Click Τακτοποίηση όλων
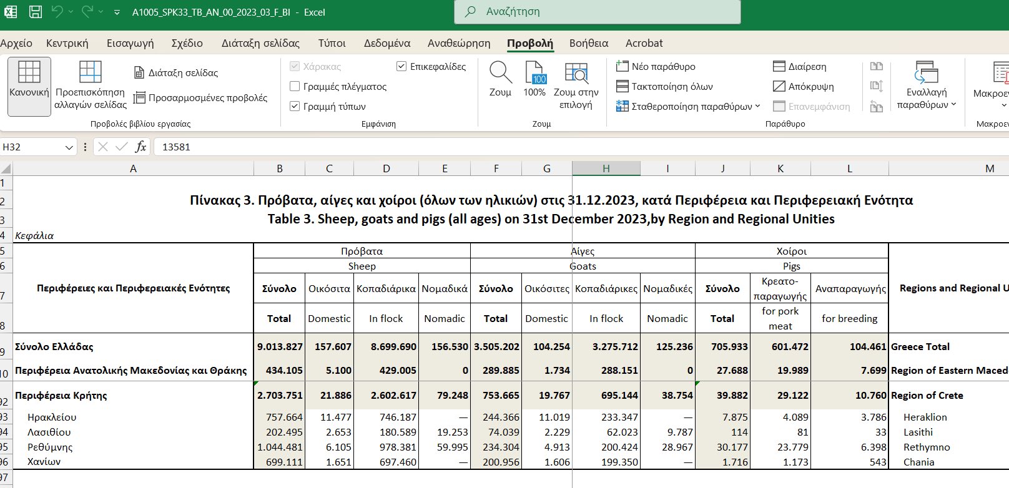This screenshot has height=488, width=1009. pyautogui.click(x=664, y=86)
